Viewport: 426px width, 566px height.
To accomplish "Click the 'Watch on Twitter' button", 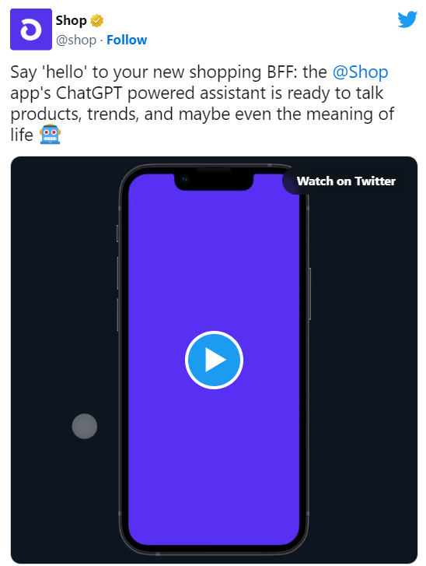I will click(346, 181).
